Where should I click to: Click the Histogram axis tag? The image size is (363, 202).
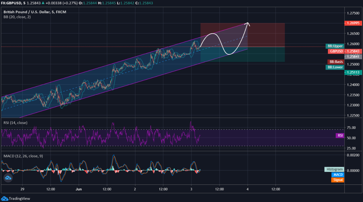tap(334, 169)
